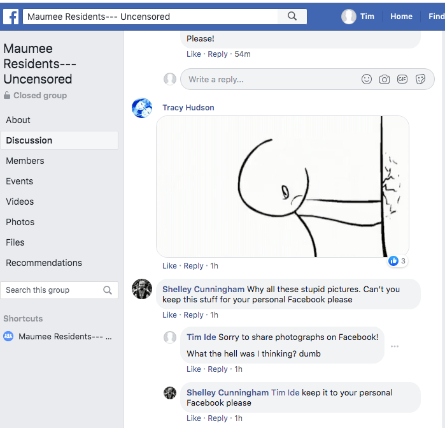Image resolution: width=445 pixels, height=428 pixels.
Task: Insert an emoji in the reply
Action: tap(367, 79)
